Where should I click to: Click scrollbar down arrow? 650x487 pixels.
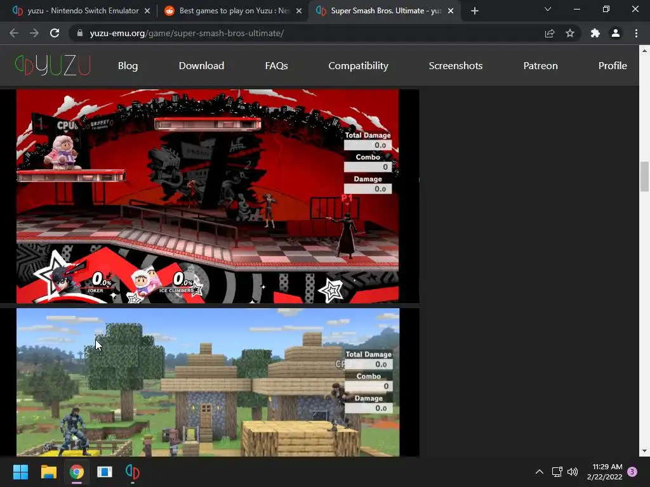[x=644, y=451]
